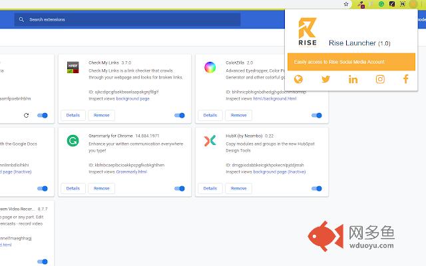Open the green Grammarly toolbar extension
Viewport: 426px width, 266px height.
pos(381,4)
